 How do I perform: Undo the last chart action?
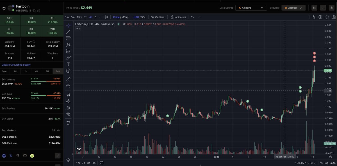(192, 17)
